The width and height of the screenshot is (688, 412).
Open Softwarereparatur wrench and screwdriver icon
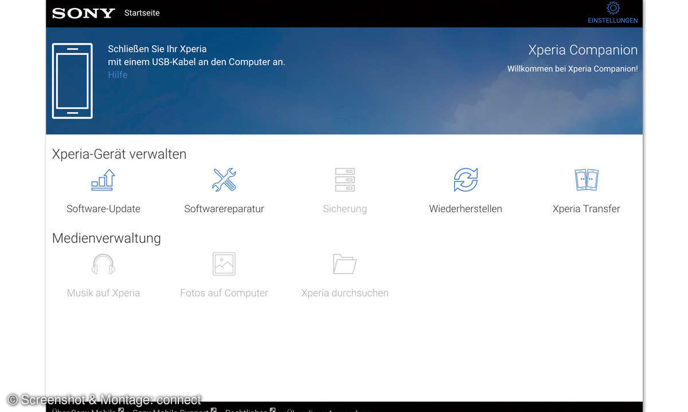coord(224,180)
